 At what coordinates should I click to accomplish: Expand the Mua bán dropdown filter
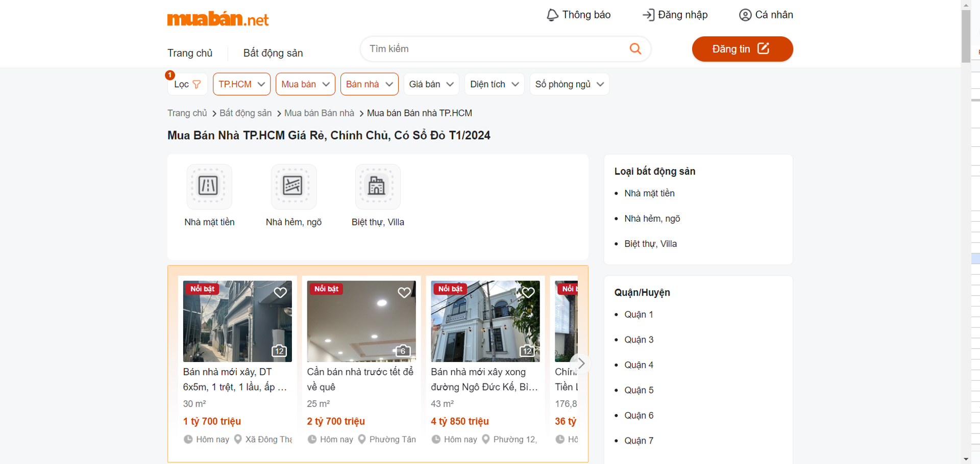coord(305,84)
